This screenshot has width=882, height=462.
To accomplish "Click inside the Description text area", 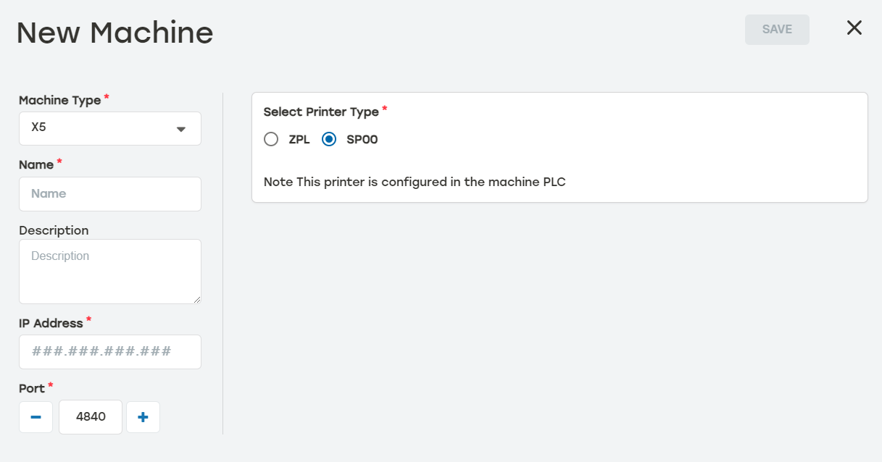I will point(110,271).
